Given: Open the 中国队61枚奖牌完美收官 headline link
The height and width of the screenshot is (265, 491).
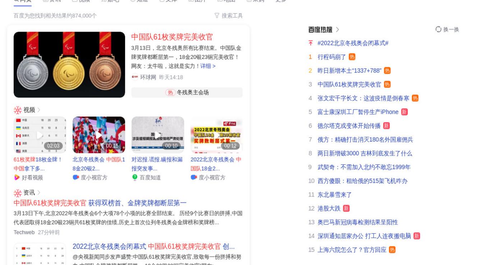Looking at the screenshot, I should point(172,37).
